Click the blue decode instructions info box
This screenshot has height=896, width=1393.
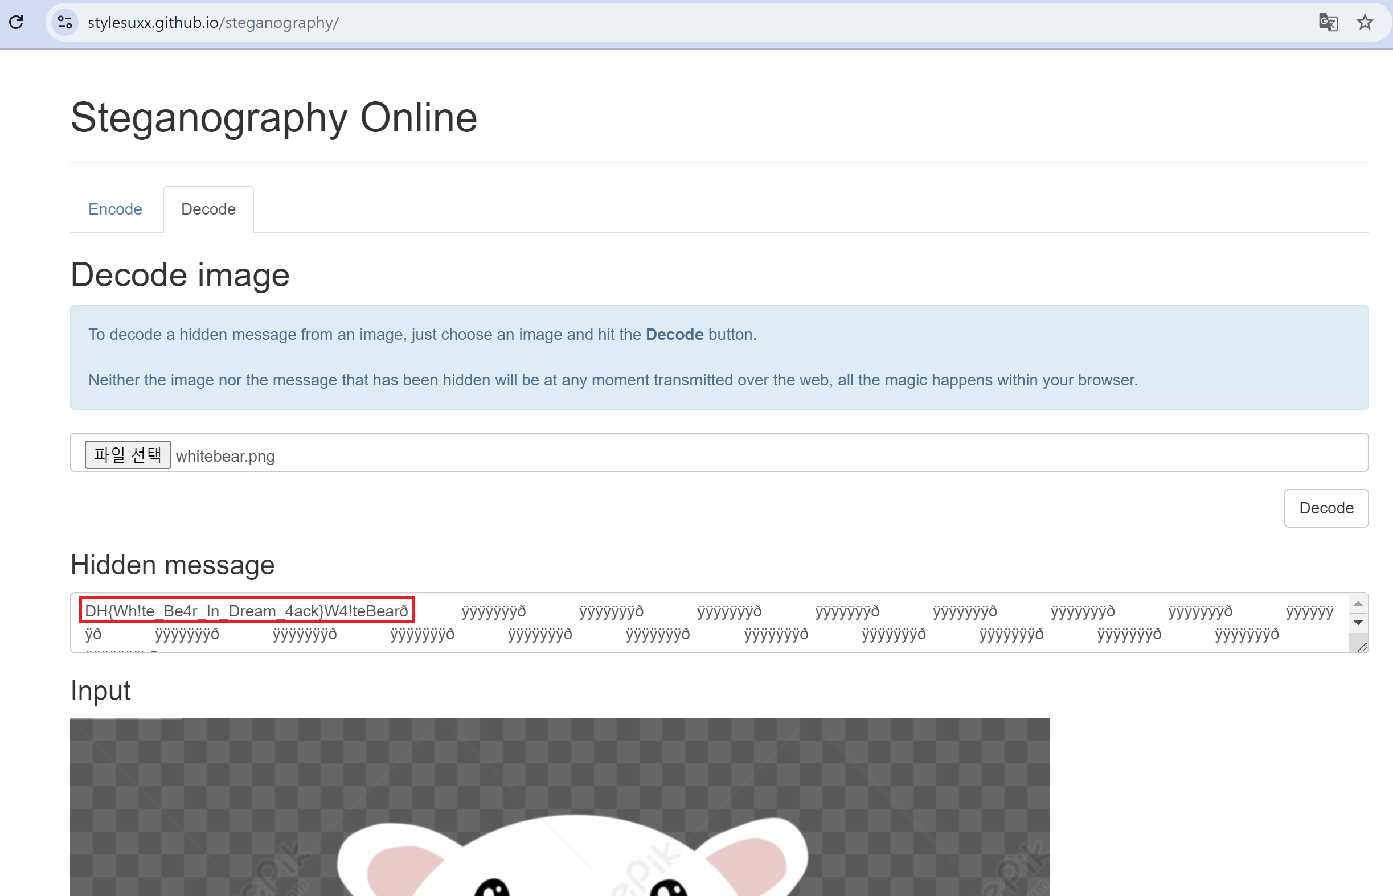click(x=719, y=357)
